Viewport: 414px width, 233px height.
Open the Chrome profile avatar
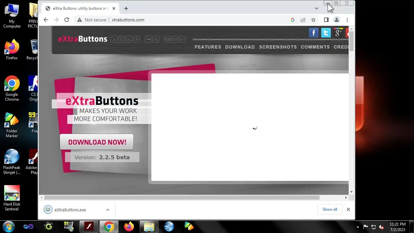(337, 20)
